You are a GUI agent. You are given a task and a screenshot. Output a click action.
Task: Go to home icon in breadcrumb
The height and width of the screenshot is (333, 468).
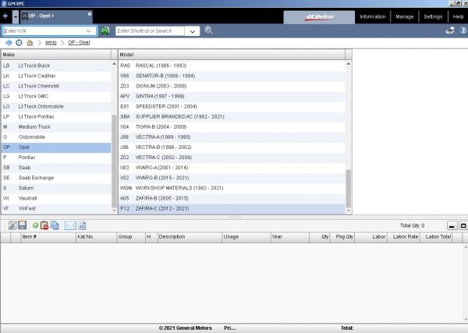click(x=30, y=43)
